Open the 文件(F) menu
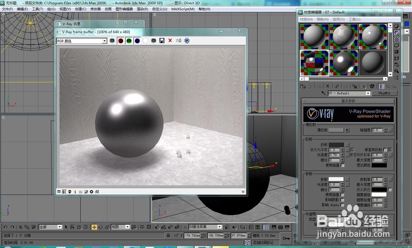This screenshot has height=248, width=412. (x=7, y=9)
